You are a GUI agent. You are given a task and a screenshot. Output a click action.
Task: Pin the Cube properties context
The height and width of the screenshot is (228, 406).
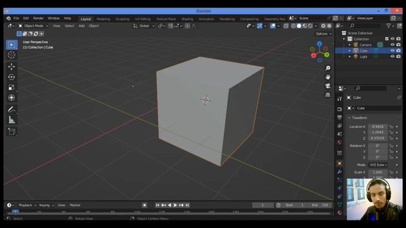399,98
